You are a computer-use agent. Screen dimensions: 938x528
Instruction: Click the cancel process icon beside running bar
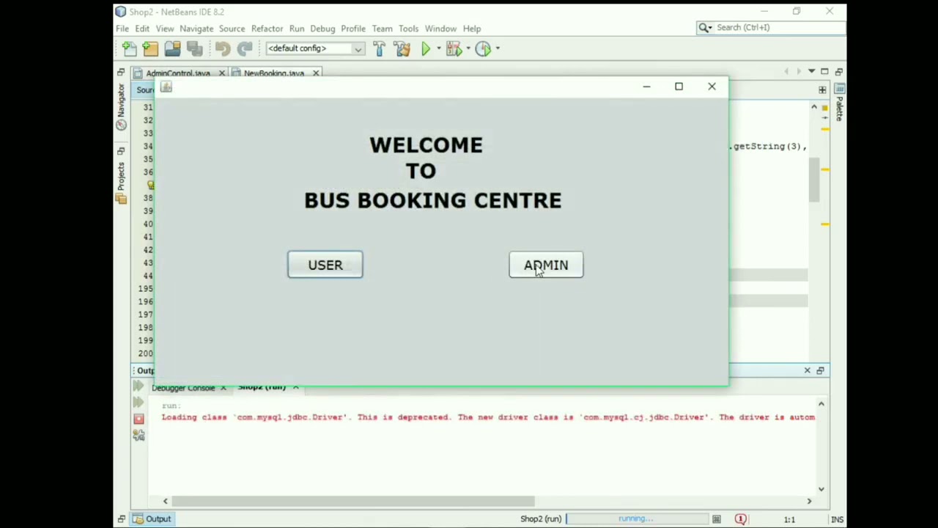pyautogui.click(x=717, y=519)
